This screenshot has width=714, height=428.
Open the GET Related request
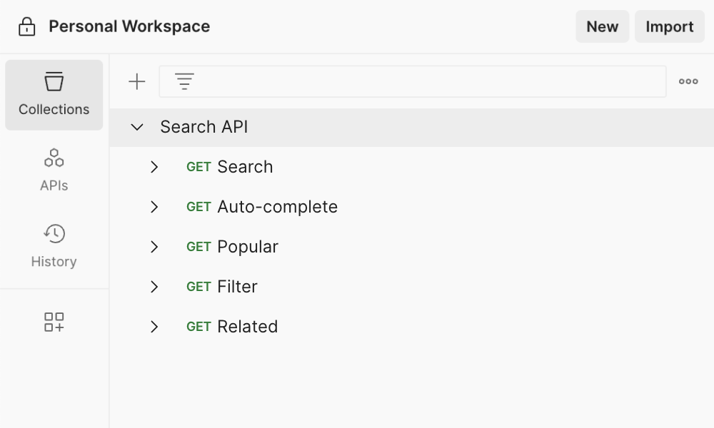point(247,327)
